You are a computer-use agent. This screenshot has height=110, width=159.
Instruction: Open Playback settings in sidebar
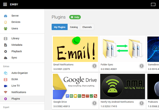(22, 51)
